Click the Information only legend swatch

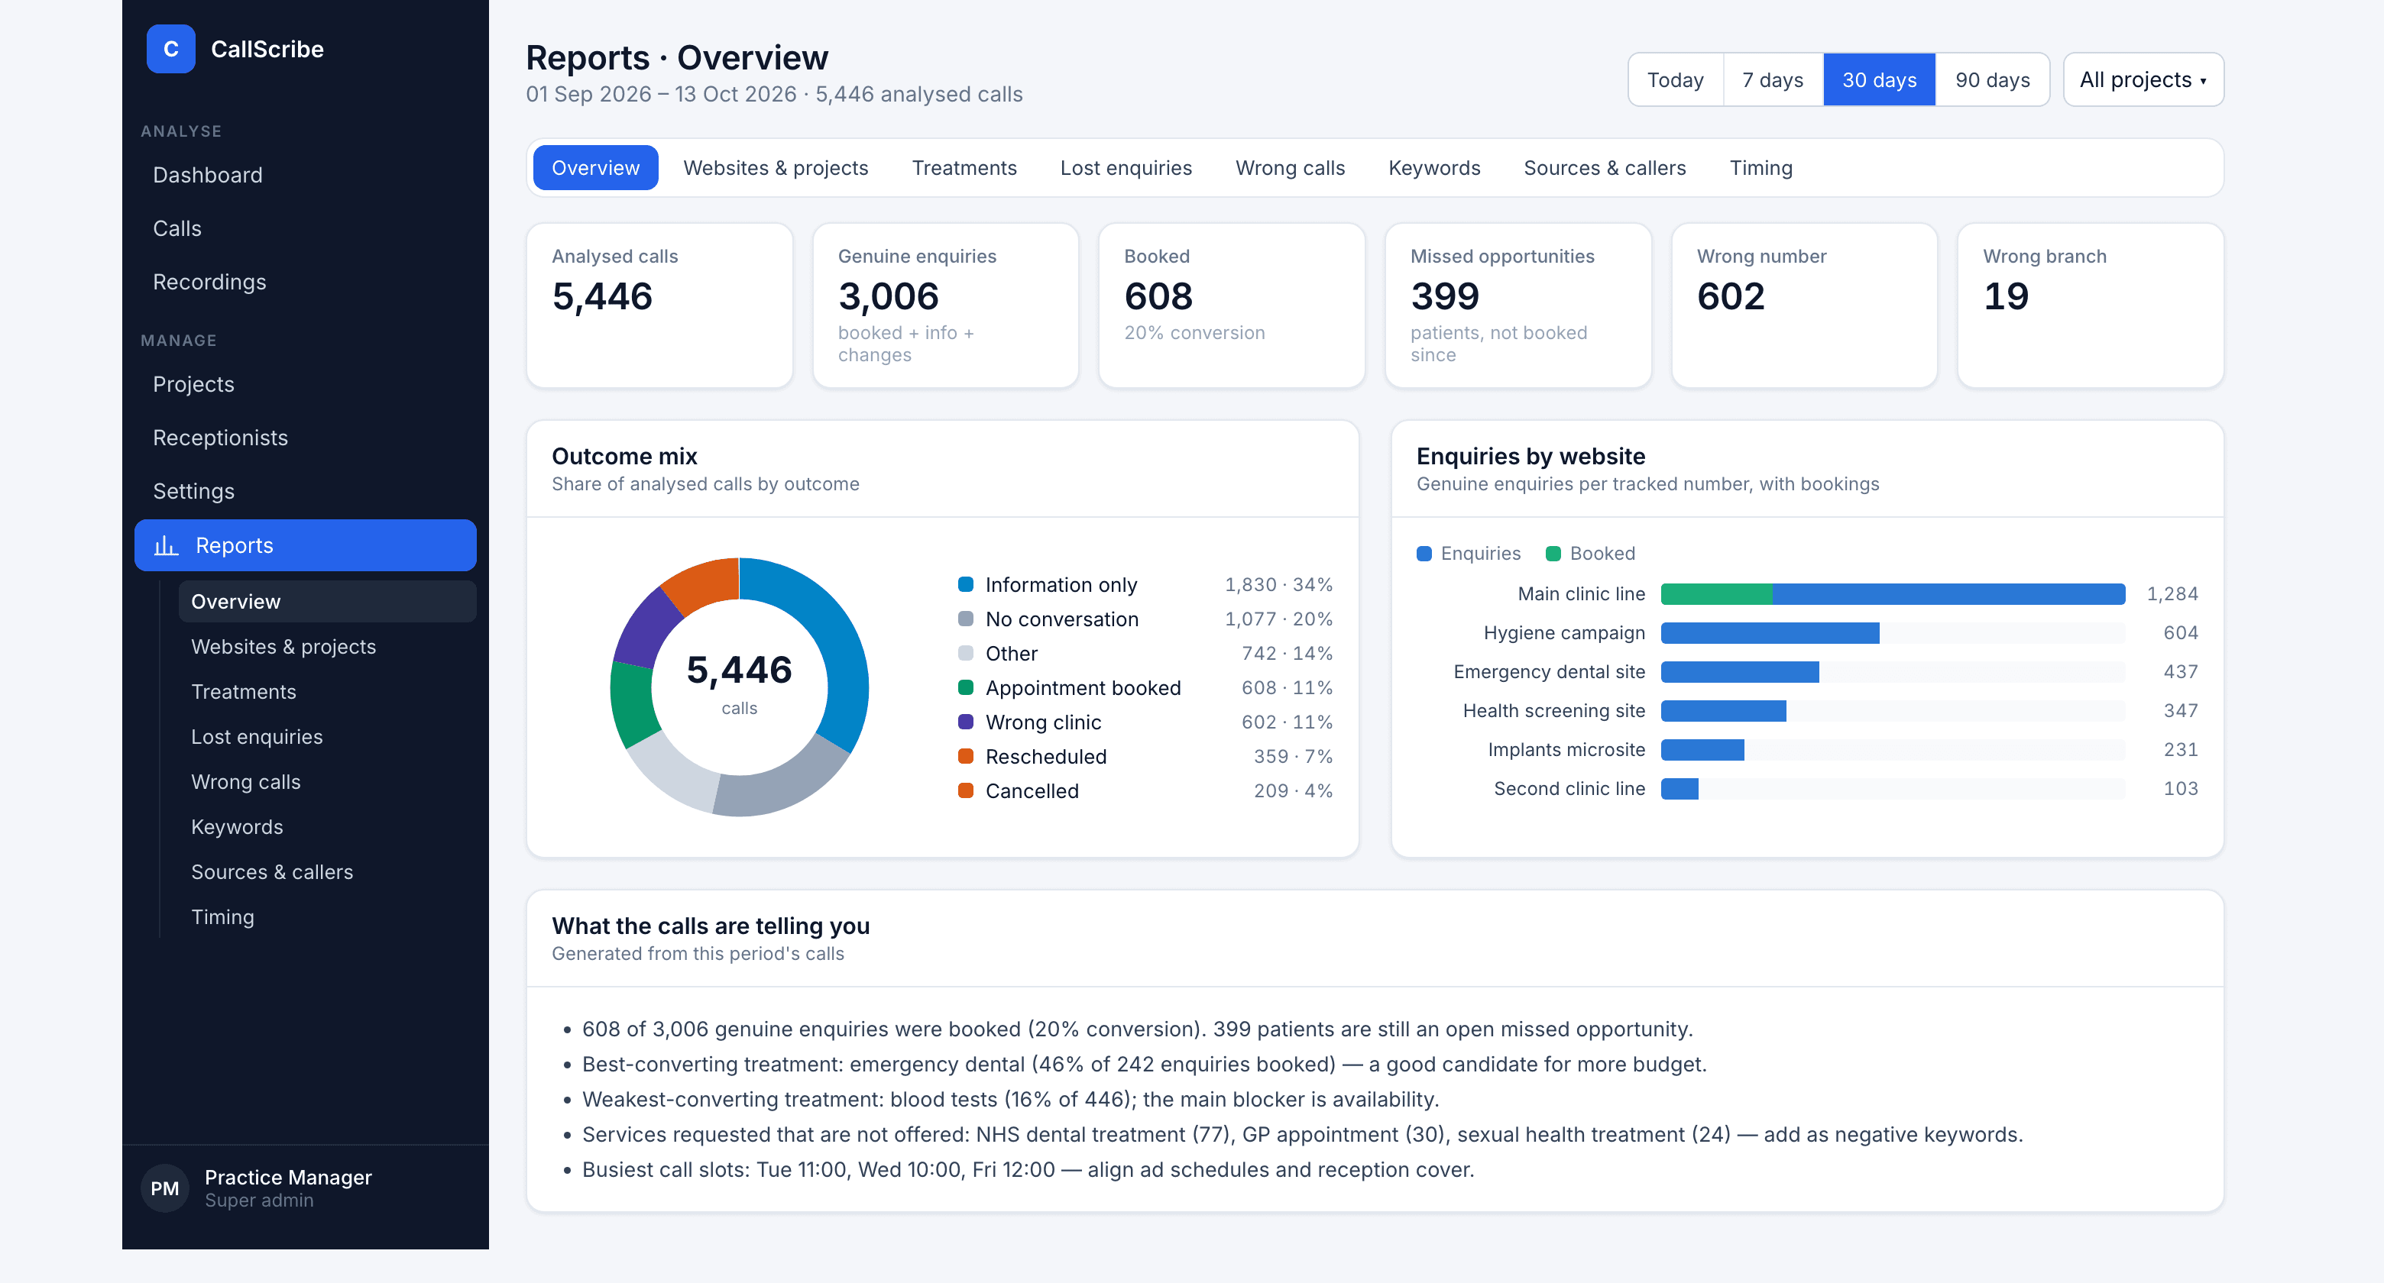(x=965, y=583)
